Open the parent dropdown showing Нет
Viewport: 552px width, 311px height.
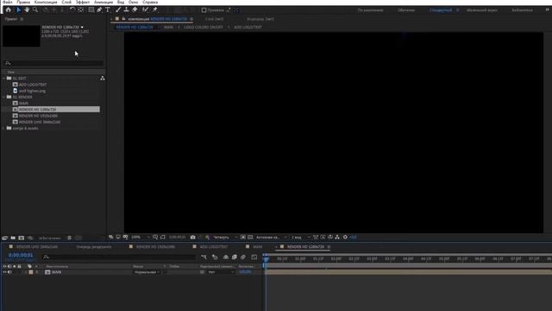[x=221, y=272]
